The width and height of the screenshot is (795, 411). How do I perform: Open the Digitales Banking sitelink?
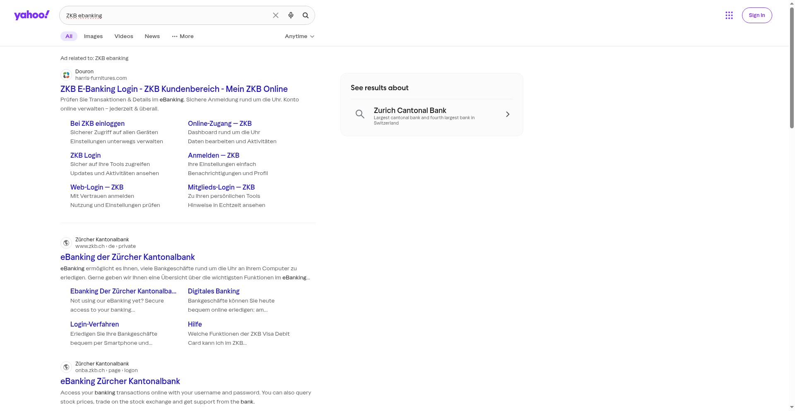click(x=214, y=291)
